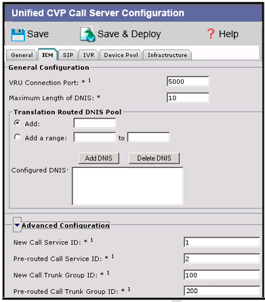Select the ICM tab
The height and width of the screenshot is (302, 265).
pos(47,55)
